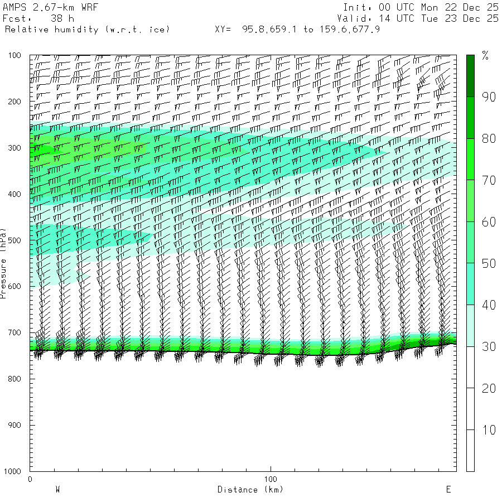This screenshot has width=502, height=502.
Task: Click the colorbar value label 80
Action: 489,138
